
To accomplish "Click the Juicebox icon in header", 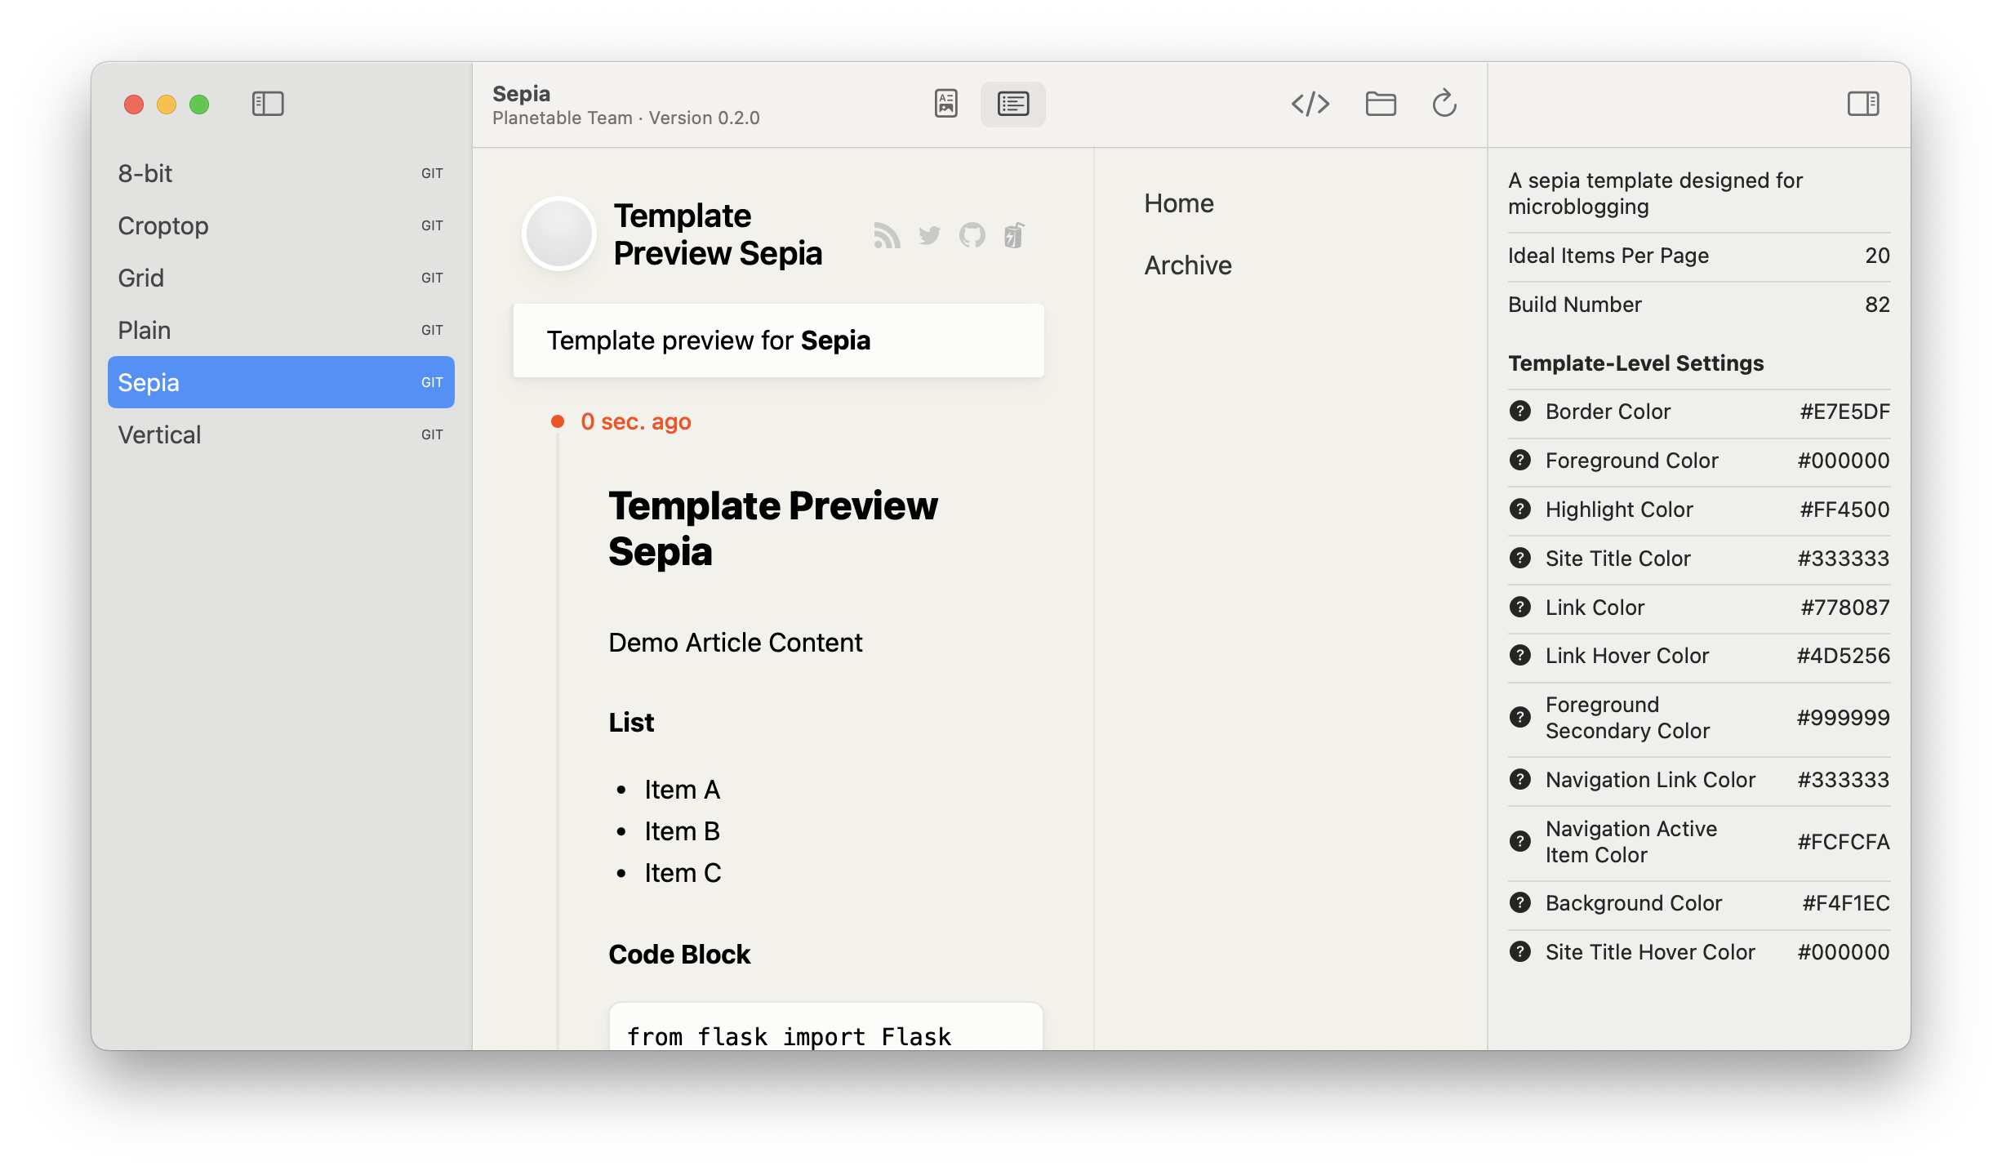I will [1014, 235].
